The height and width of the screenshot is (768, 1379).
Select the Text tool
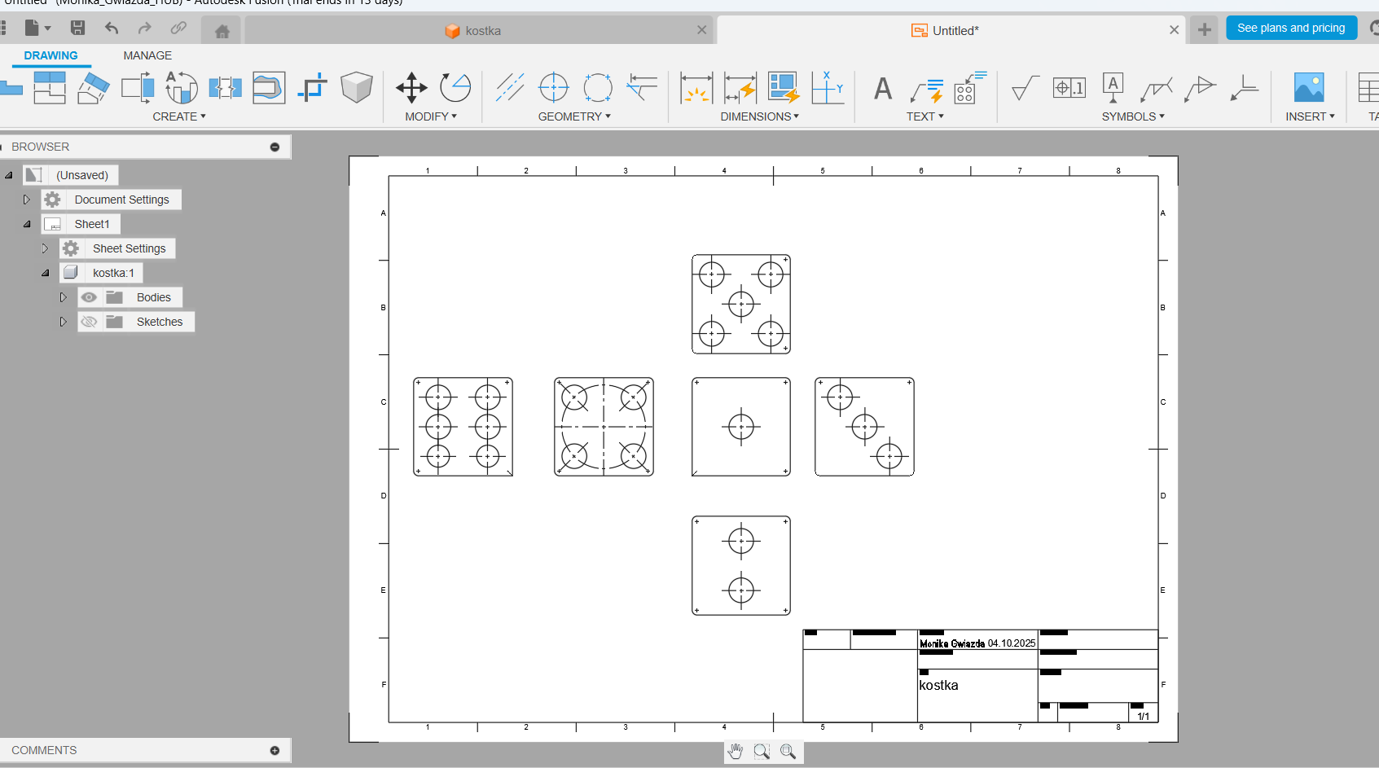882,88
